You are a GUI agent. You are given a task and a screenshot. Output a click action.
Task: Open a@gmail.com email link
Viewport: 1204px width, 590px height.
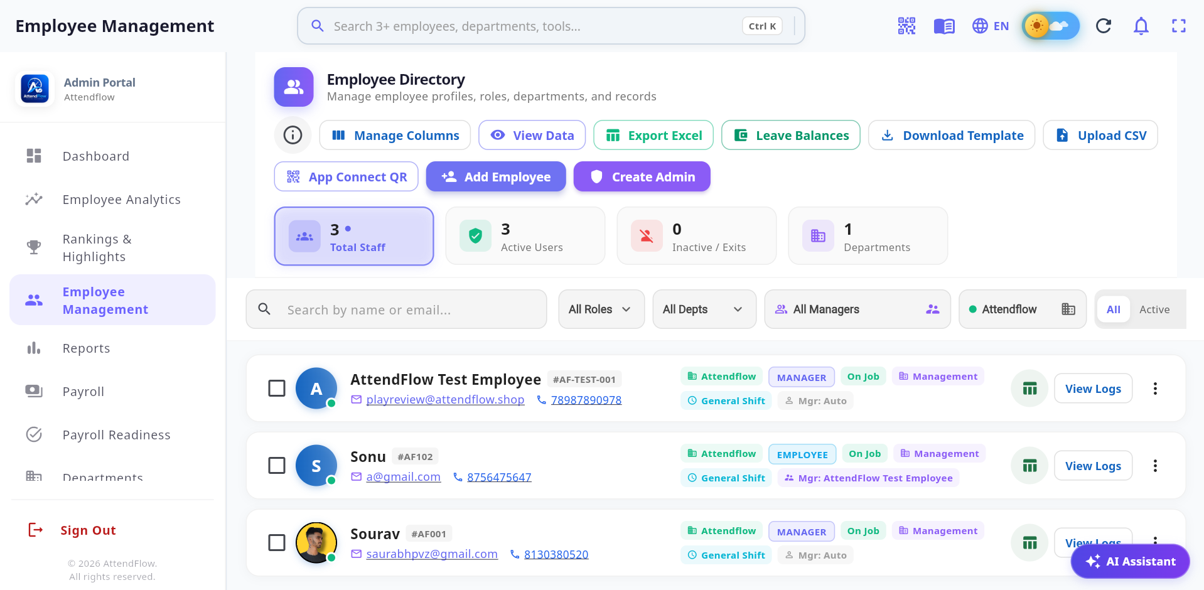click(x=403, y=477)
